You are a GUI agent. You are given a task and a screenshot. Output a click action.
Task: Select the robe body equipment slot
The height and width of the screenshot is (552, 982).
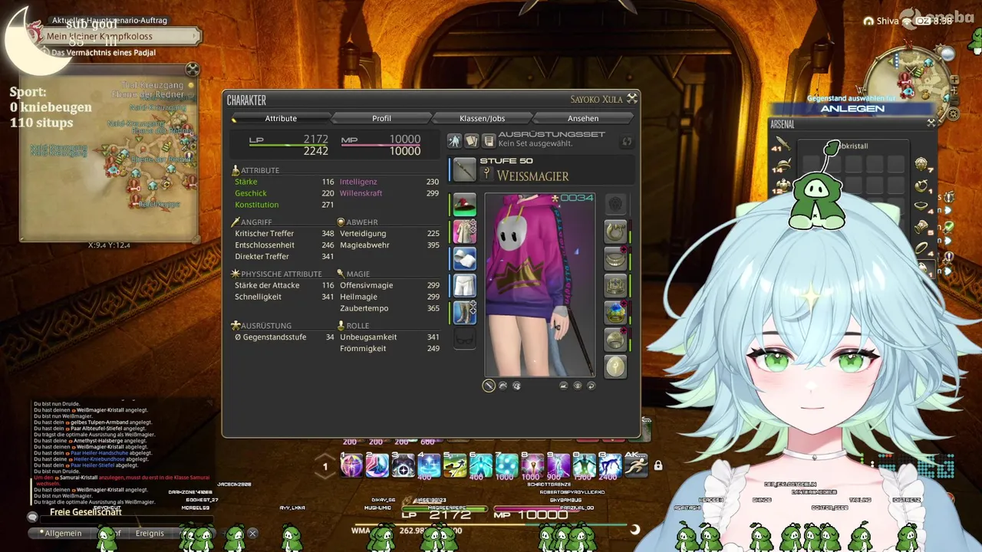pos(464,232)
